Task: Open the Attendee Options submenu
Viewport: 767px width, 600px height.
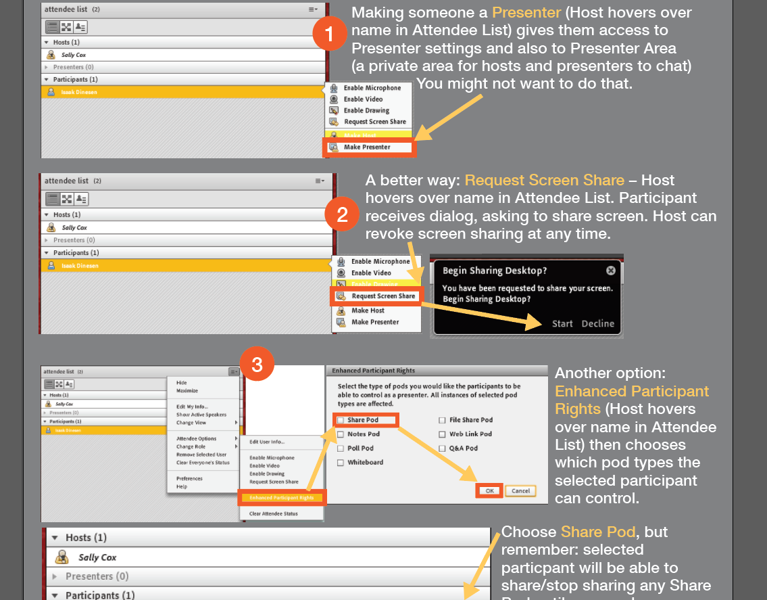Action: tap(197, 438)
